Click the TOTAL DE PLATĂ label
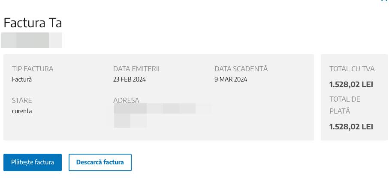This screenshot has width=389, height=187. pyautogui.click(x=345, y=105)
